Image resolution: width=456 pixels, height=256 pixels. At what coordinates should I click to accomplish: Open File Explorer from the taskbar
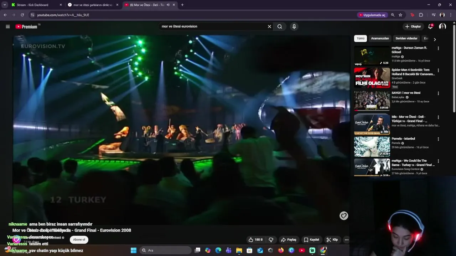tap(239, 250)
